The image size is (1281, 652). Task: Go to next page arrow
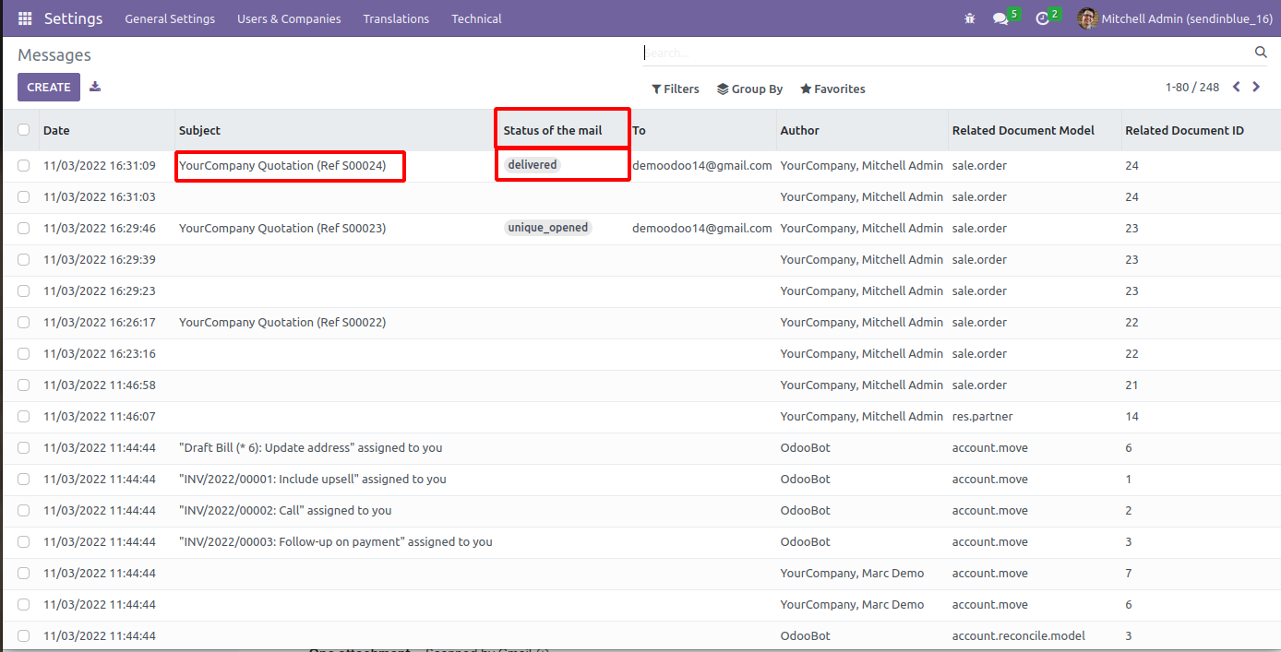click(x=1256, y=88)
